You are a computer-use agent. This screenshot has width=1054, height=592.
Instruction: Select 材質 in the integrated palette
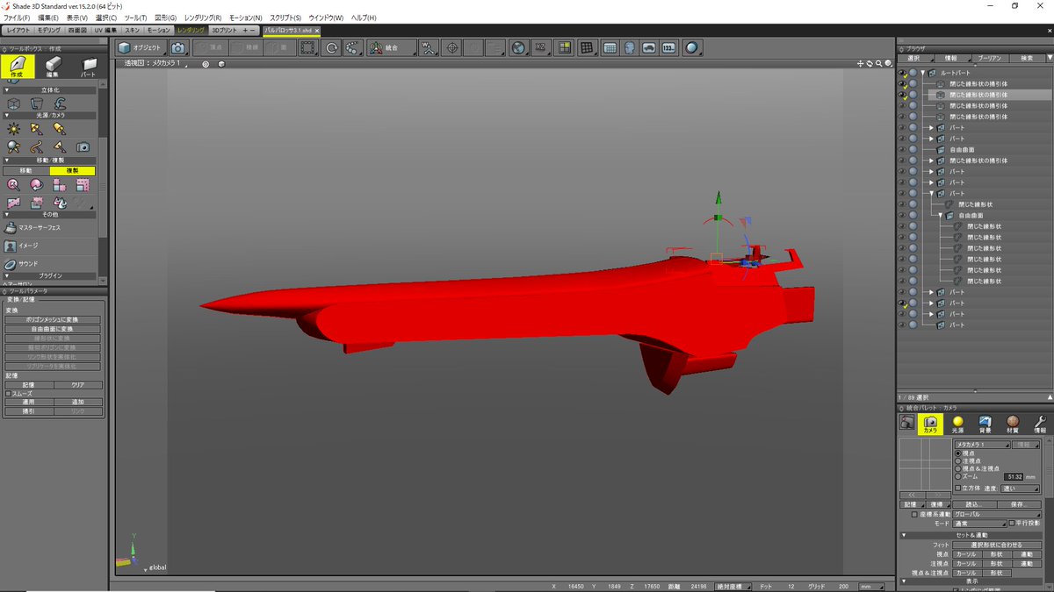pyautogui.click(x=1012, y=424)
